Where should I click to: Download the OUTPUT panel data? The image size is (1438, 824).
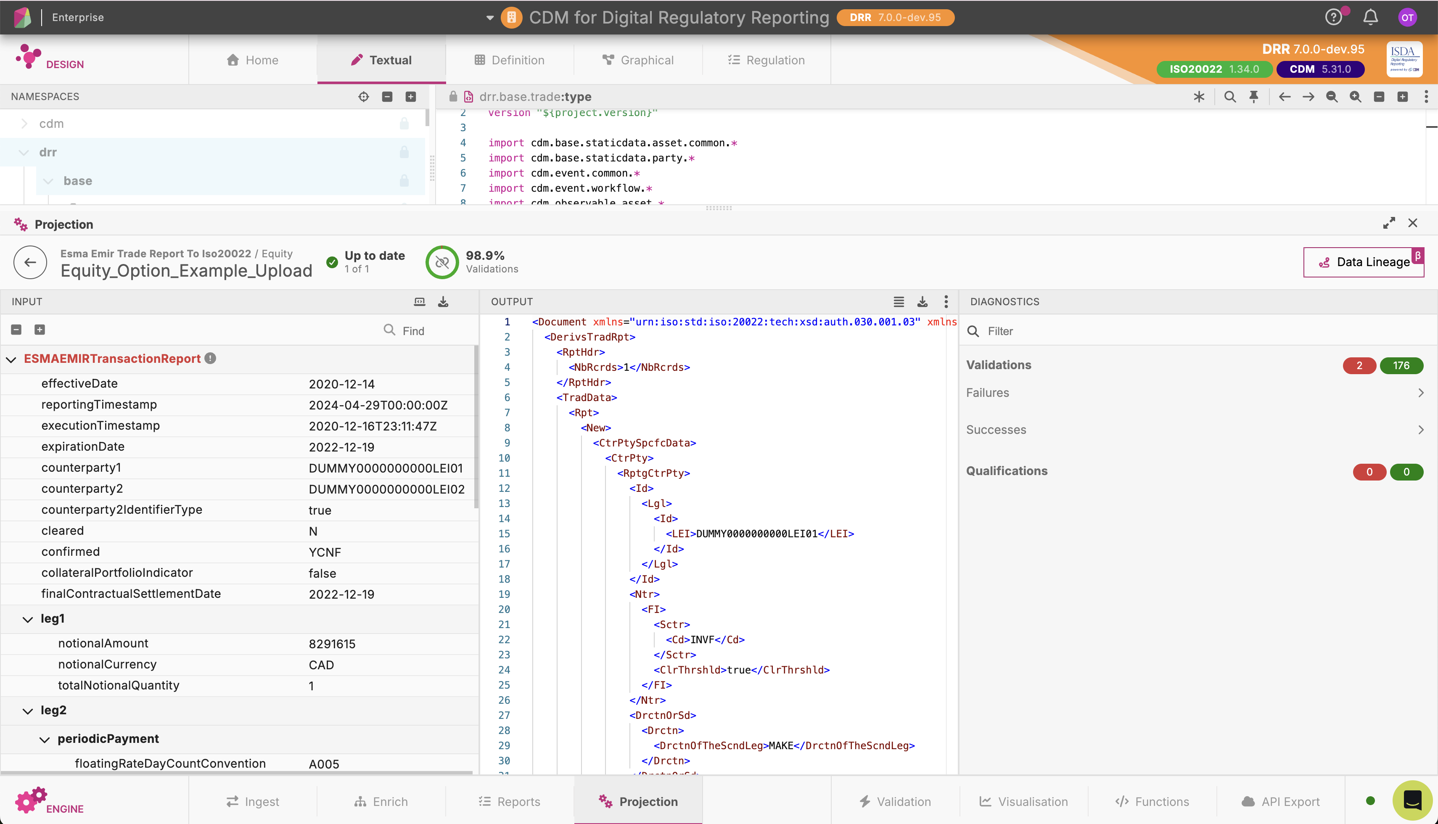pos(923,302)
